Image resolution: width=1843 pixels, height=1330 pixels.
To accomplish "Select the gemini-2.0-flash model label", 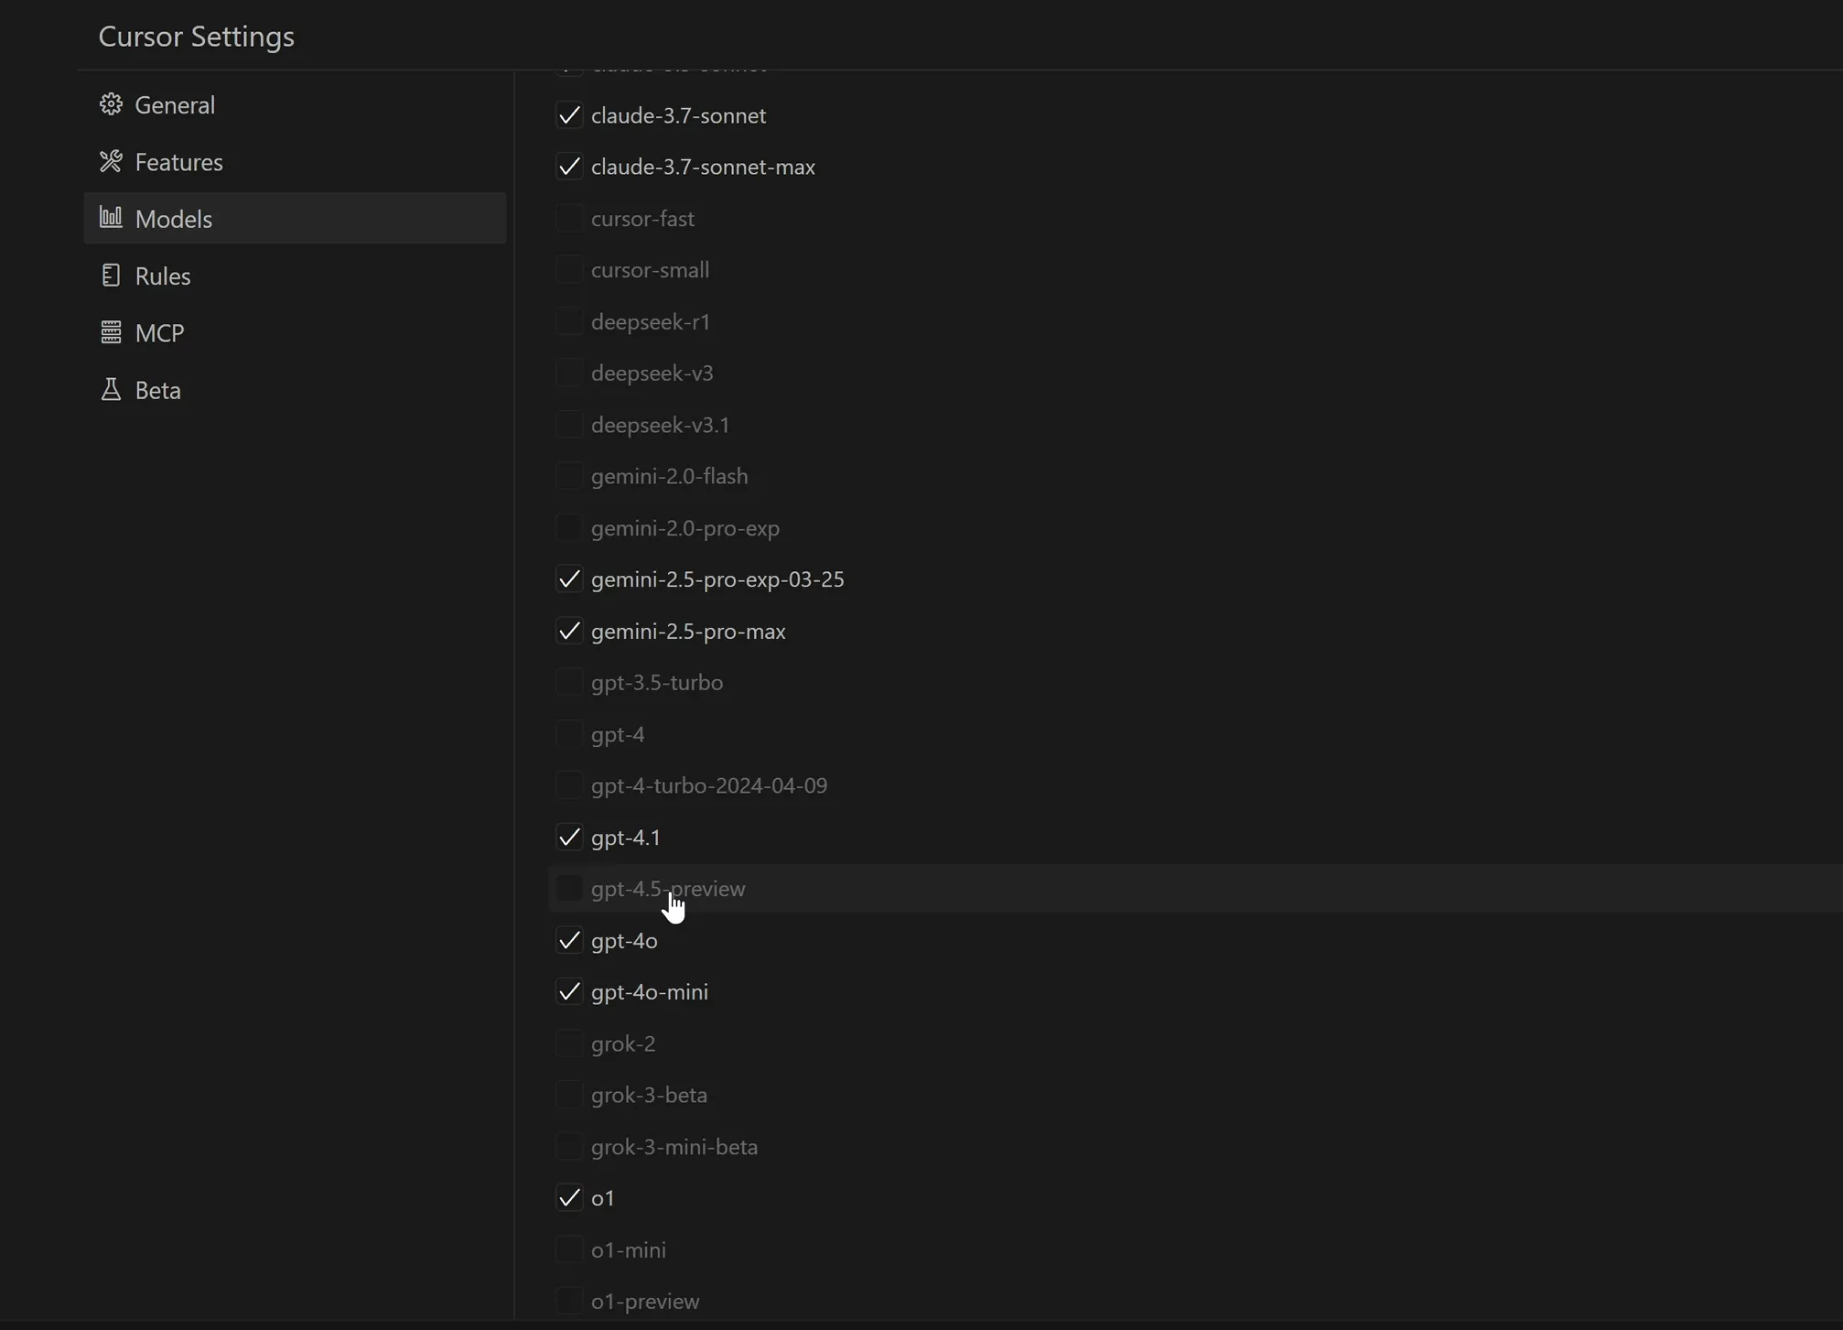I will pos(670,476).
